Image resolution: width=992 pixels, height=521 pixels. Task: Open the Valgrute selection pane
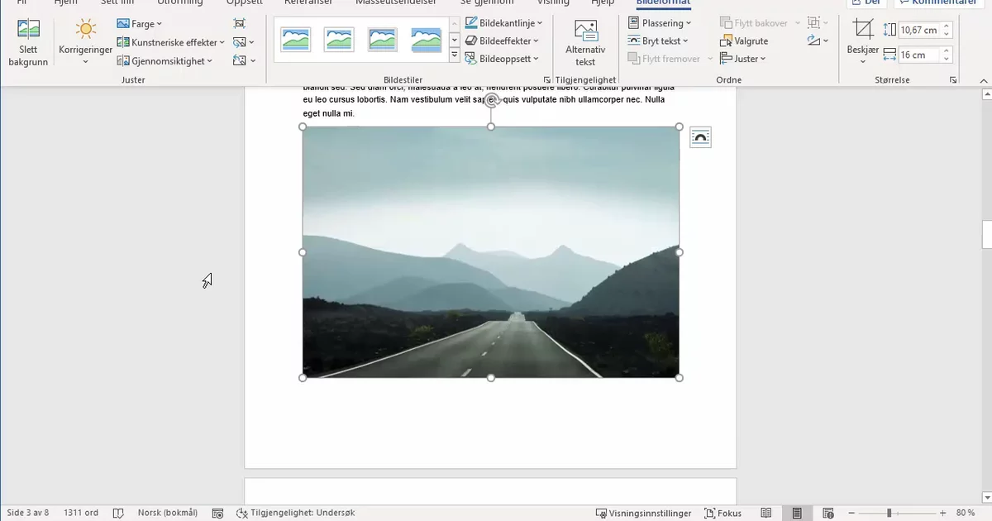click(x=744, y=41)
